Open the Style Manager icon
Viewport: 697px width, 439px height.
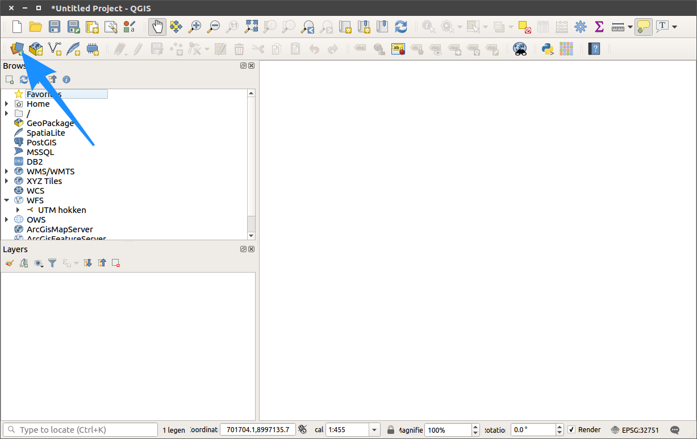tap(130, 26)
